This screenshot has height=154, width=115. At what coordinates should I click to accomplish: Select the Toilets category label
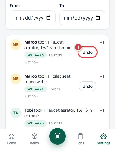pyautogui.click(x=55, y=89)
